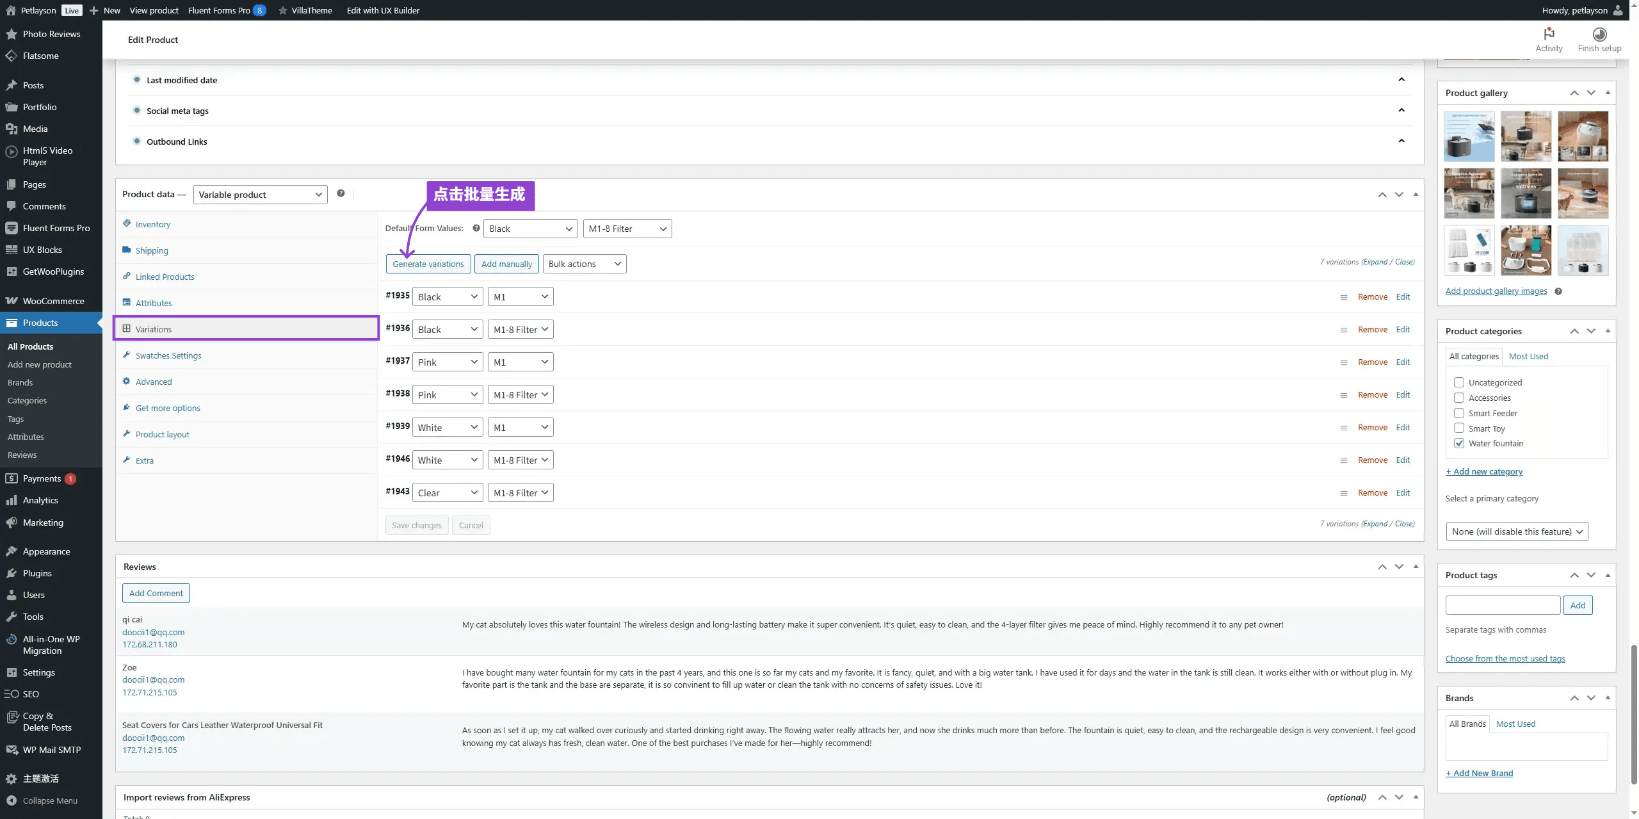
Task: Click the Finish setup progress icon
Action: [1599, 34]
